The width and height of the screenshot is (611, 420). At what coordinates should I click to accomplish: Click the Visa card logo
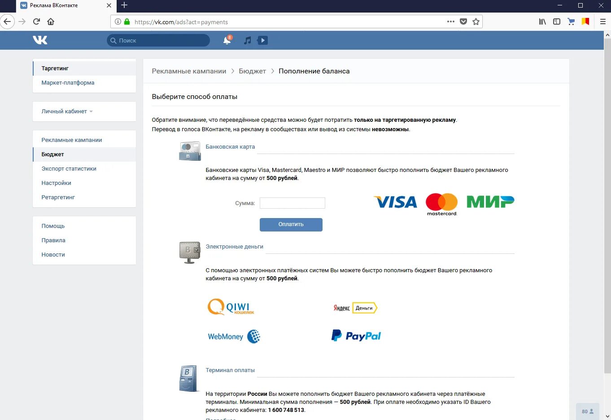(x=395, y=202)
